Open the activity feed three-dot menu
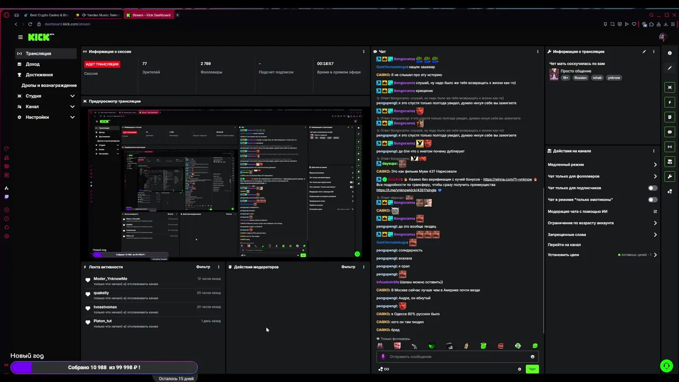The height and width of the screenshot is (382, 679). pyautogui.click(x=218, y=267)
